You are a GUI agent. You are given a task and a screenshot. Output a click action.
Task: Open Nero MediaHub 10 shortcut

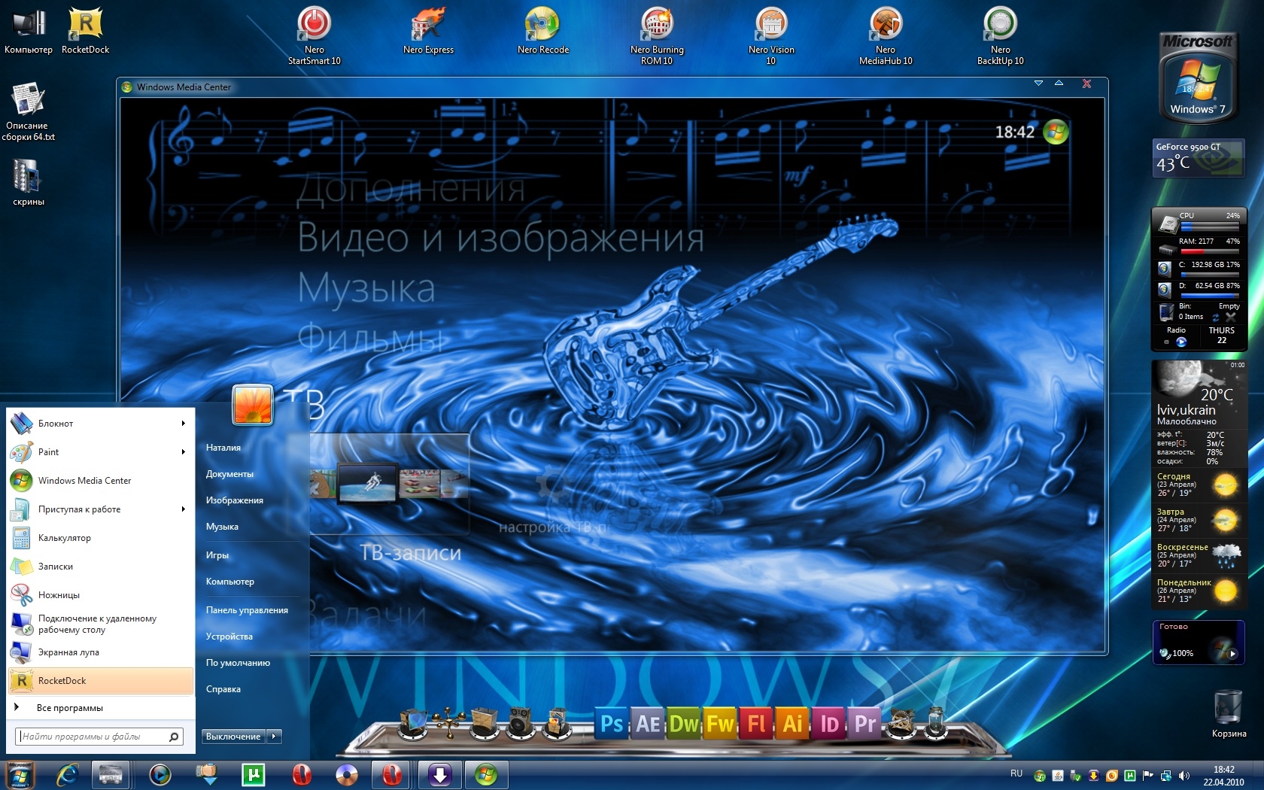point(886,35)
